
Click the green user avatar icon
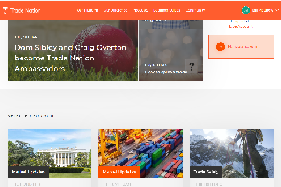pos(246,10)
